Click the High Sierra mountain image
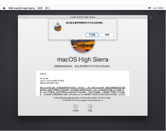166x131 pixels. pos(83,46)
